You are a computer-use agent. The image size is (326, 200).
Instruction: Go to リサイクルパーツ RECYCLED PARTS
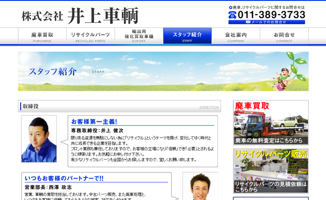90,36
